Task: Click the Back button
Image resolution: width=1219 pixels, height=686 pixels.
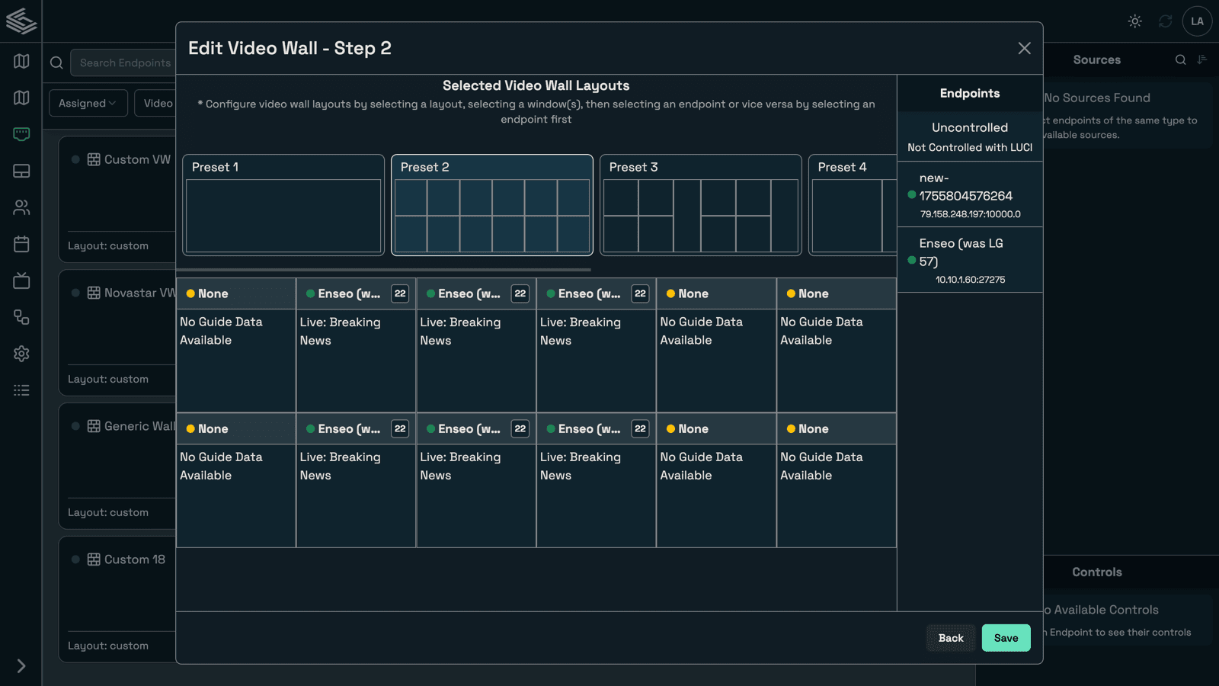Action: coord(950,638)
